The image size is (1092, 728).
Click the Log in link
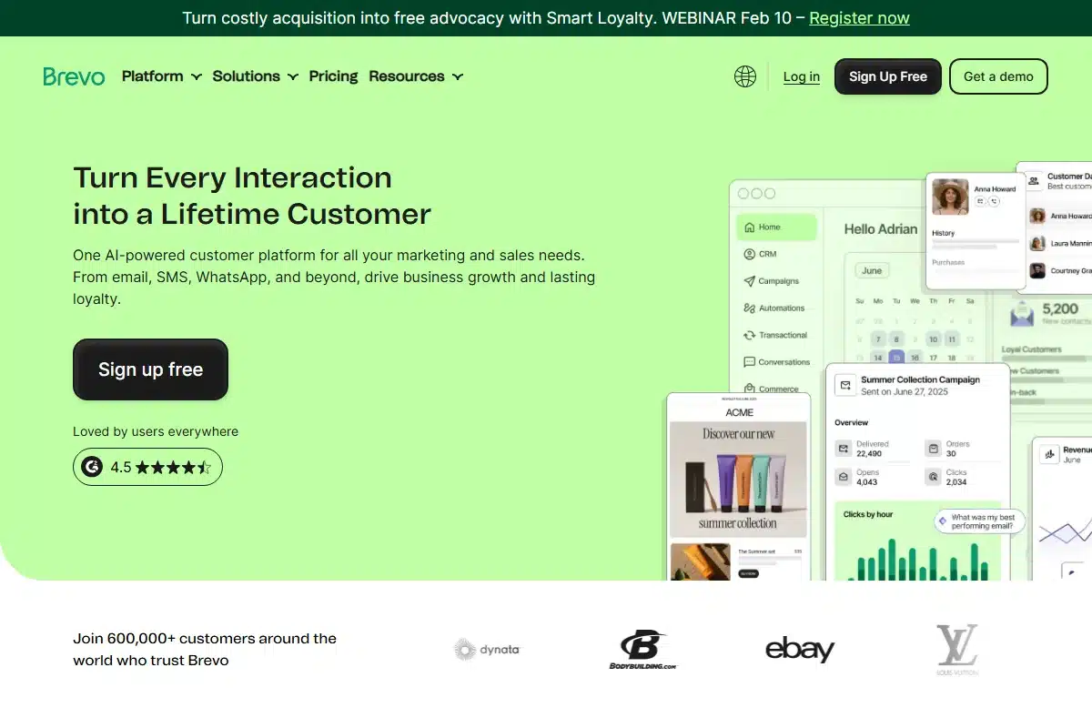click(x=801, y=76)
